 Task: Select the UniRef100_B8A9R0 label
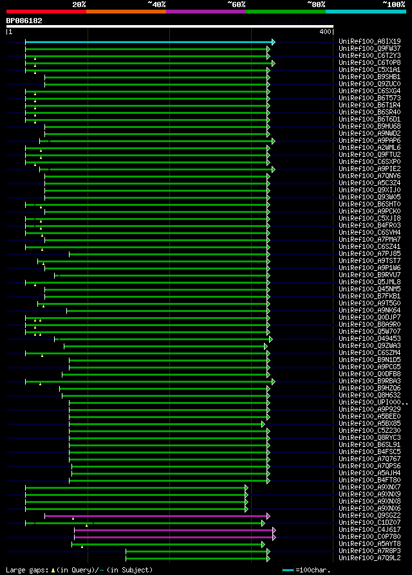click(370, 324)
